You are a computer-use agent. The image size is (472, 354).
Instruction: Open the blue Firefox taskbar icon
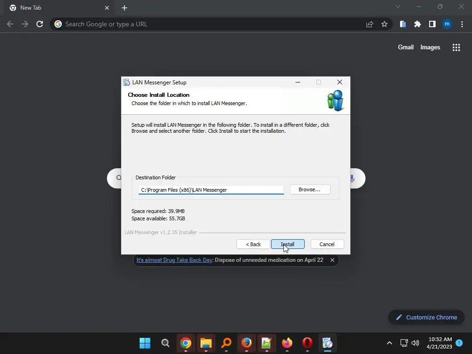point(247,343)
